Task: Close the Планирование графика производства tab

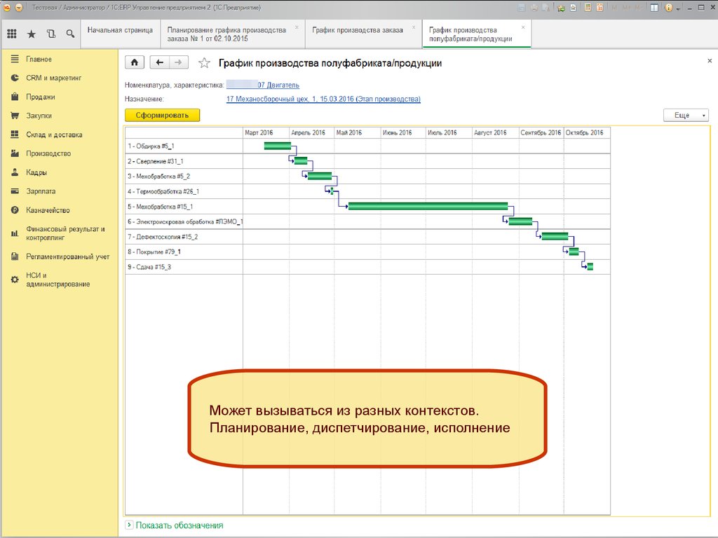Action: point(297,27)
